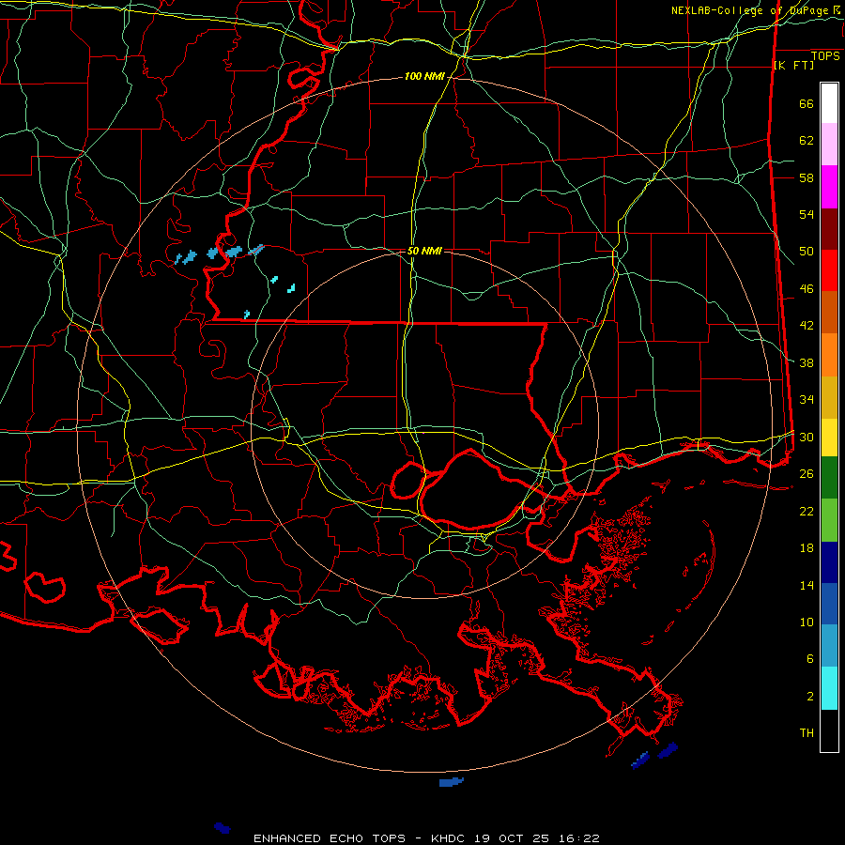Screen dimensions: 845x845
Task: Click the '18' legend value
Action: pyautogui.click(x=807, y=548)
